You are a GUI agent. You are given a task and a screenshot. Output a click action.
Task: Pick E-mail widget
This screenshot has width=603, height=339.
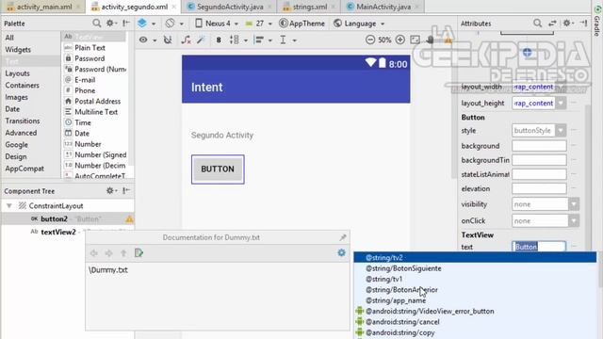pyautogui.click(x=85, y=80)
